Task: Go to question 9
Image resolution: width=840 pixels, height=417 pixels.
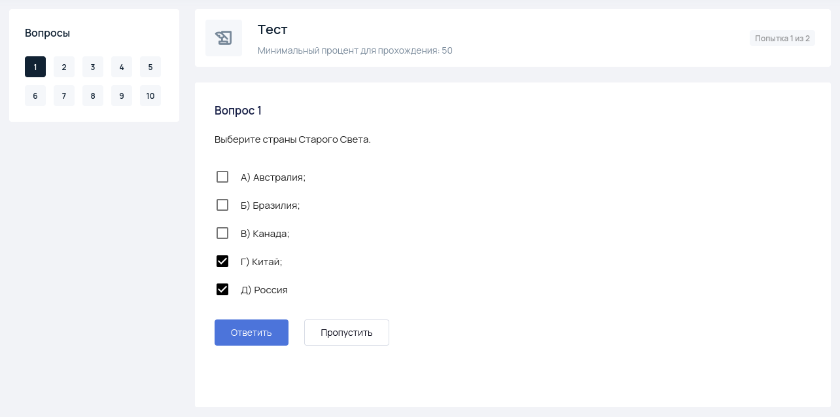Action: [122, 96]
